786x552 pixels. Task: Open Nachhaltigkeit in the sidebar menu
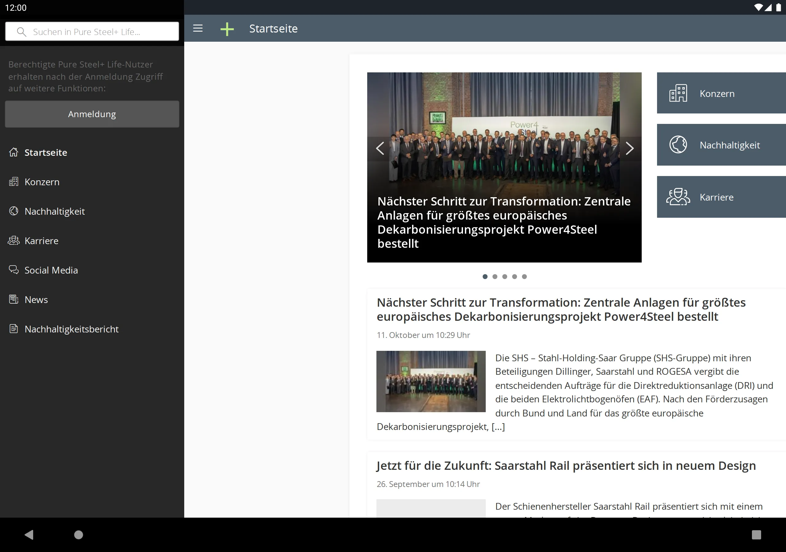click(x=92, y=211)
